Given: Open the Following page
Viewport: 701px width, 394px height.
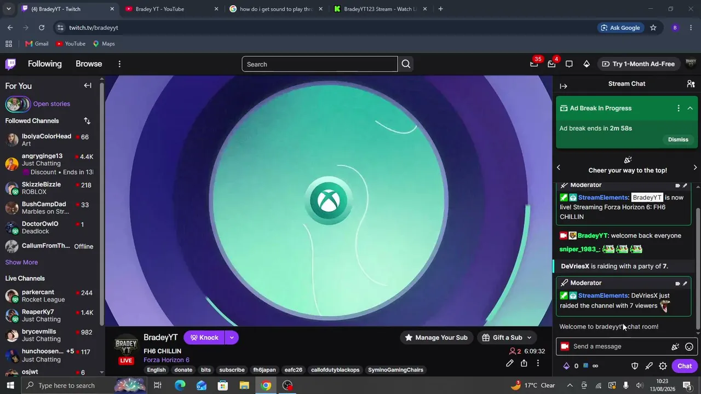Looking at the screenshot, I should (45, 64).
